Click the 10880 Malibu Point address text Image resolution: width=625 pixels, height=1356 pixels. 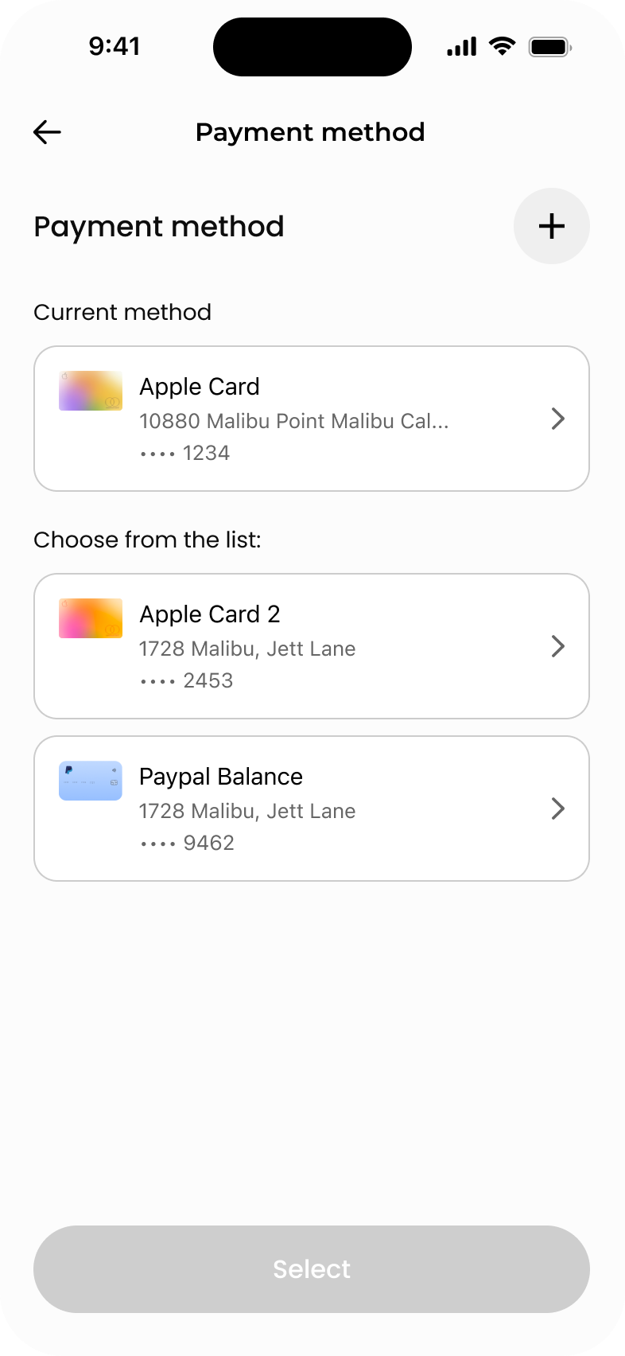click(x=294, y=421)
